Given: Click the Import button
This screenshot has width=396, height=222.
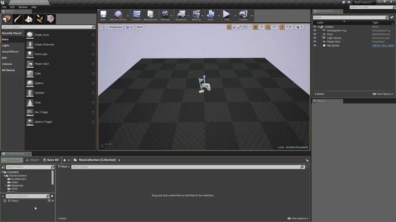Looking at the screenshot, I should click(32, 160).
